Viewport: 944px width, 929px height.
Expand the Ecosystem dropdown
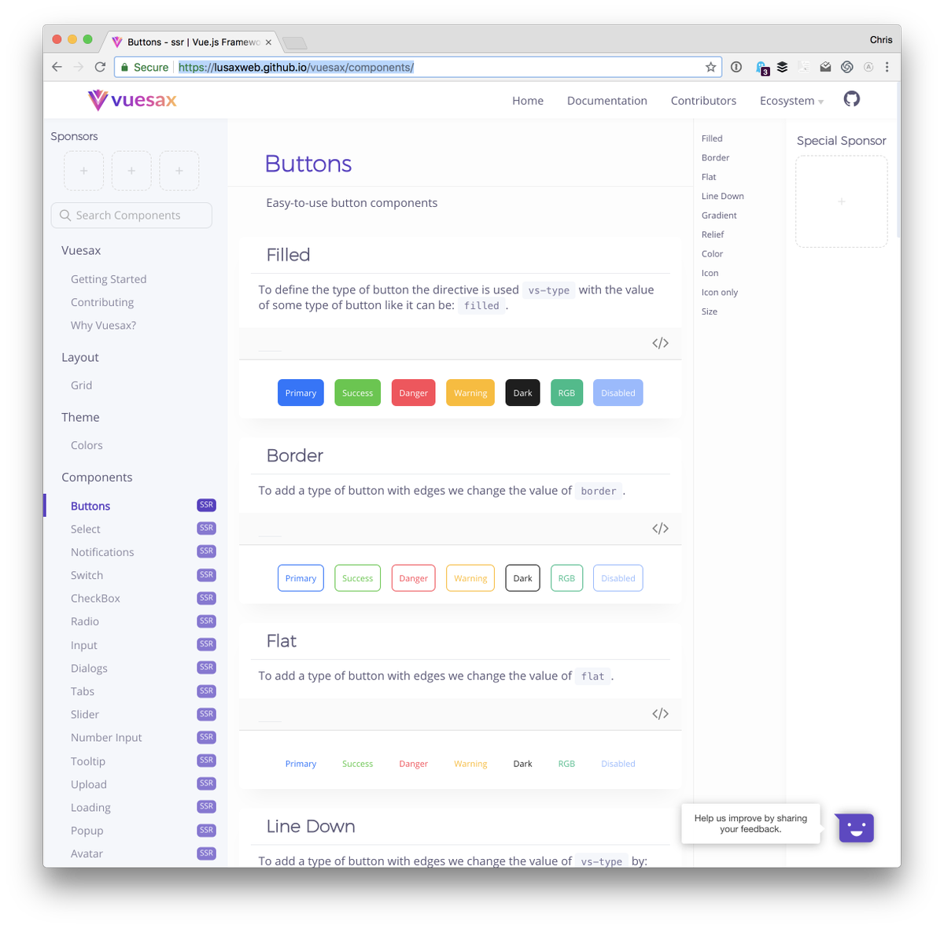coord(791,101)
